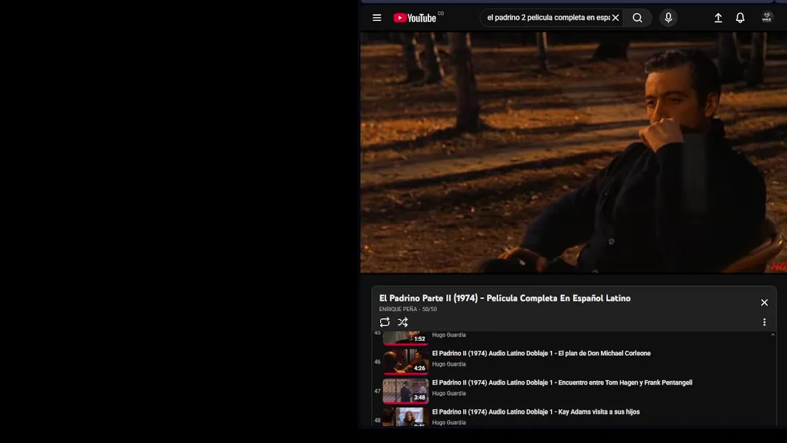Click the 1:52 duration thumbnail
Viewport: 787px width, 443px height.
(x=406, y=338)
